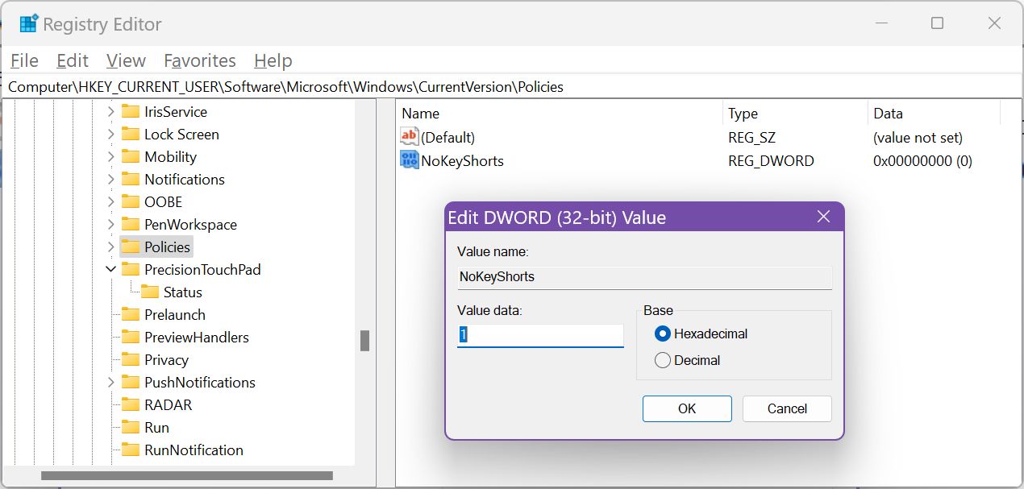
Task: Open the Run folder icon
Action: coord(130,427)
